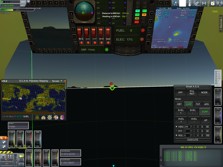The height and width of the screenshot is (167, 223).
Task: Flip the RCS cockpit switch
Action: tap(80, 33)
